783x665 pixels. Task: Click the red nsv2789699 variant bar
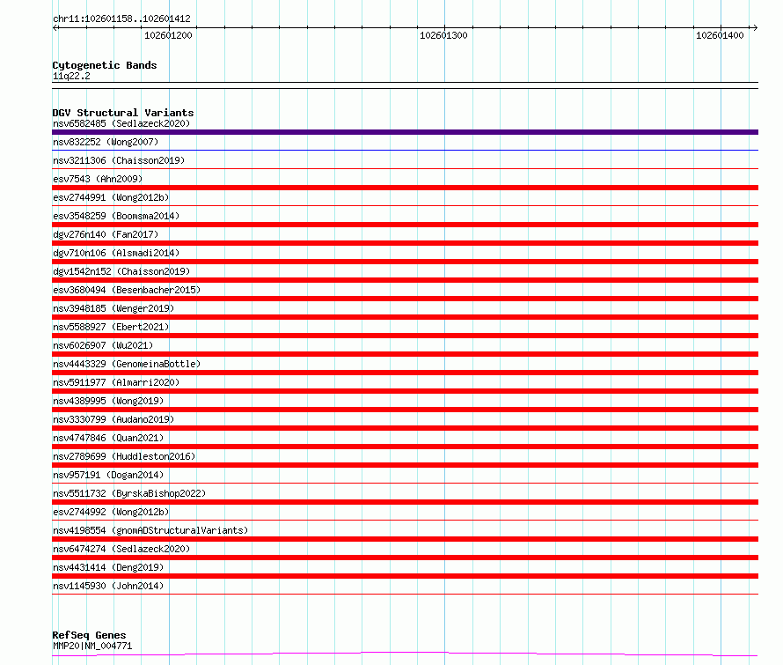[405, 465]
